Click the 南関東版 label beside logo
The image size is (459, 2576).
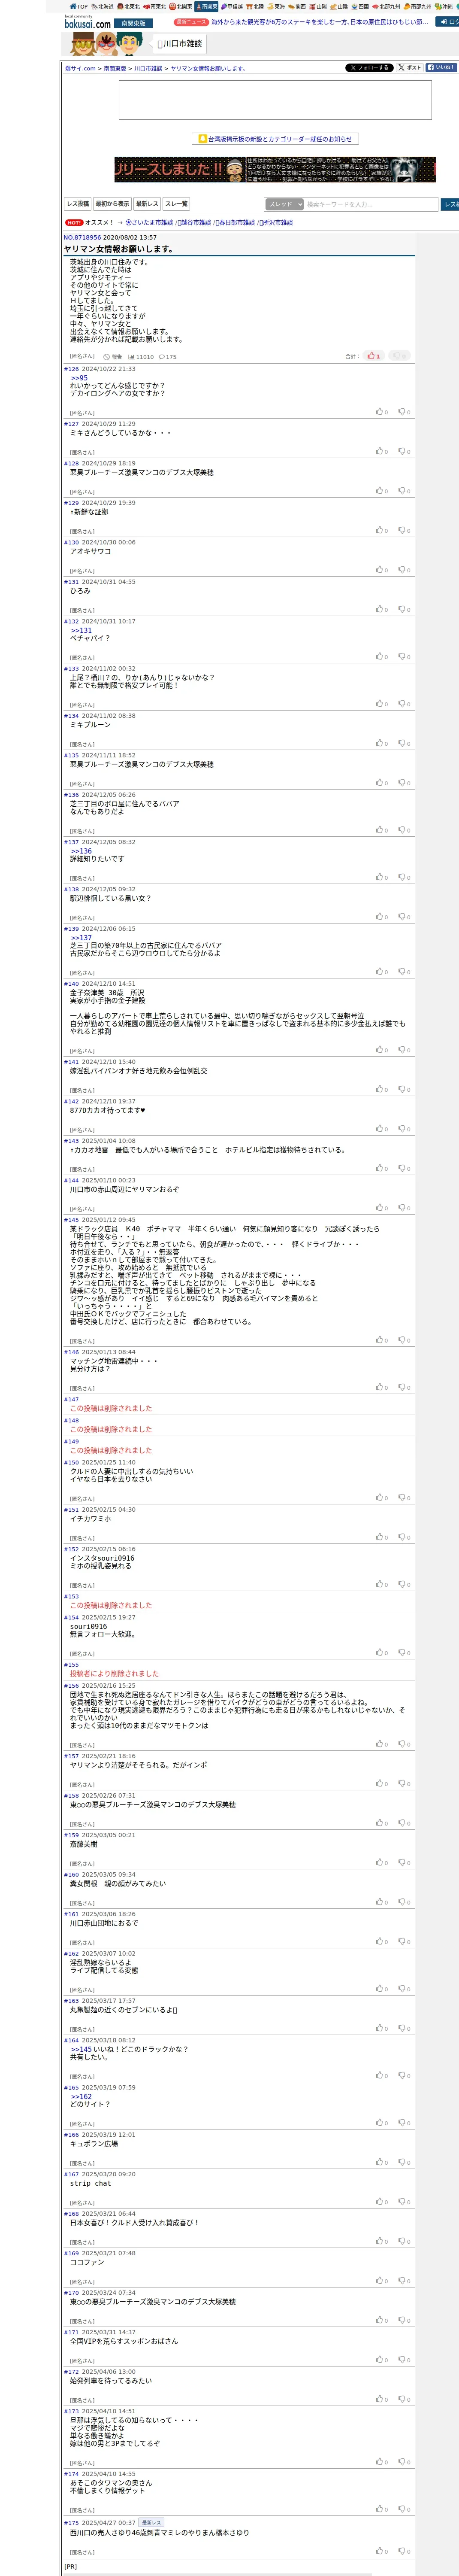pyautogui.click(x=132, y=23)
